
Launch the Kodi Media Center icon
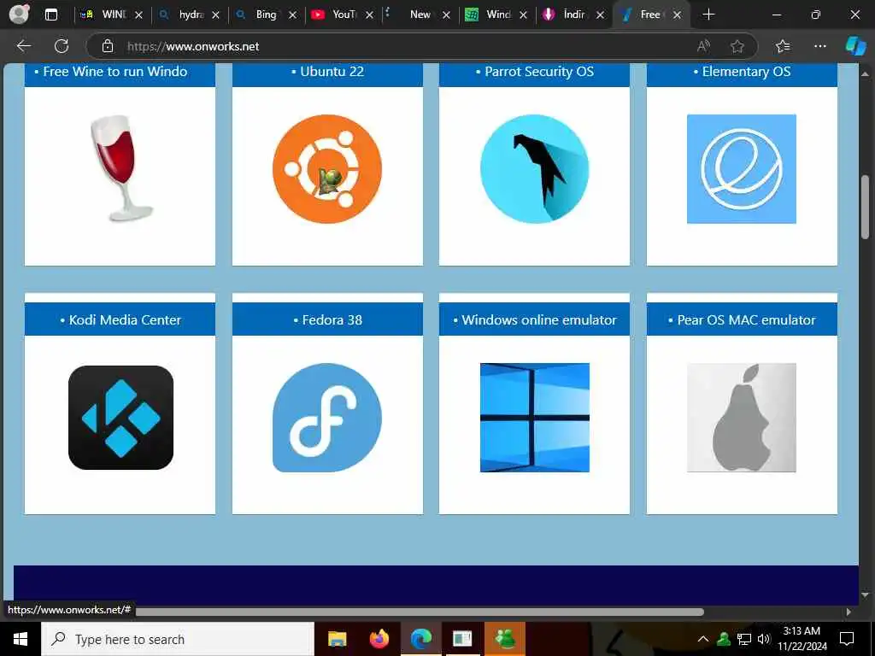[120, 417]
